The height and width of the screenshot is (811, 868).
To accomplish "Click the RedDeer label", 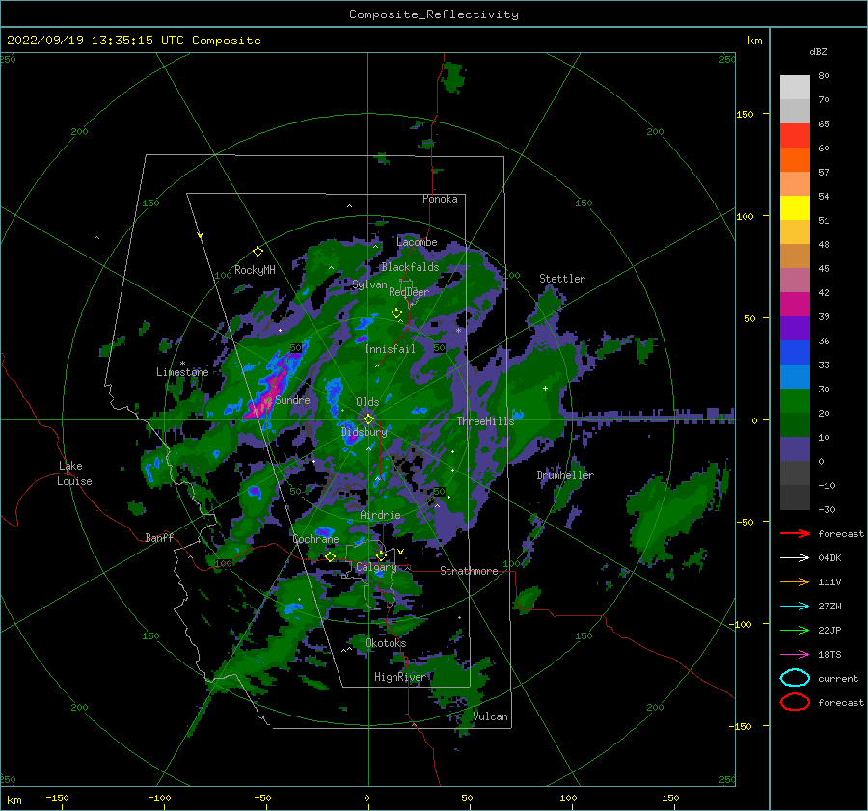I will pyautogui.click(x=409, y=292).
